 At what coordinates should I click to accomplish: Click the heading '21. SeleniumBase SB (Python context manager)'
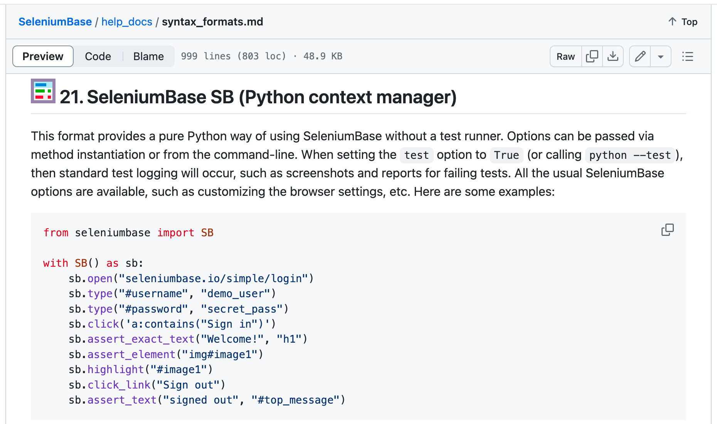pyautogui.click(x=258, y=97)
